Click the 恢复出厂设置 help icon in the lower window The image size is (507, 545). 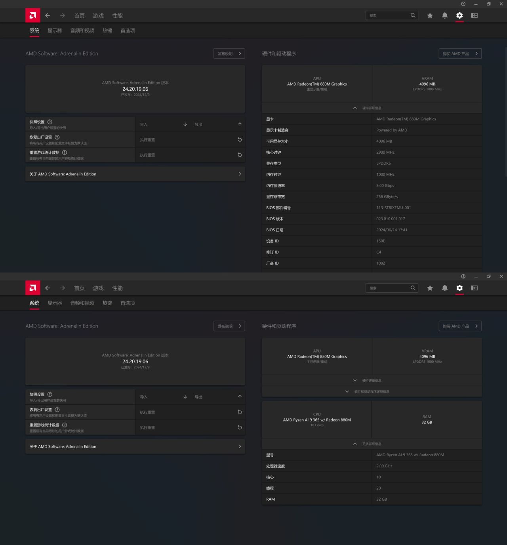pyautogui.click(x=57, y=410)
